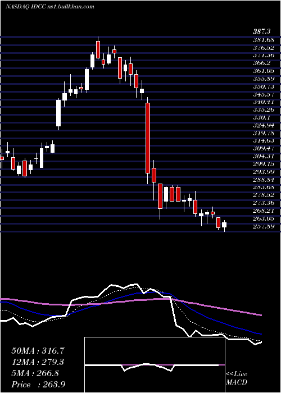Image resolution: width=281 pixels, height=393 pixels.
Task: Click the 319.78 price axis label
Action: [x=264, y=133]
